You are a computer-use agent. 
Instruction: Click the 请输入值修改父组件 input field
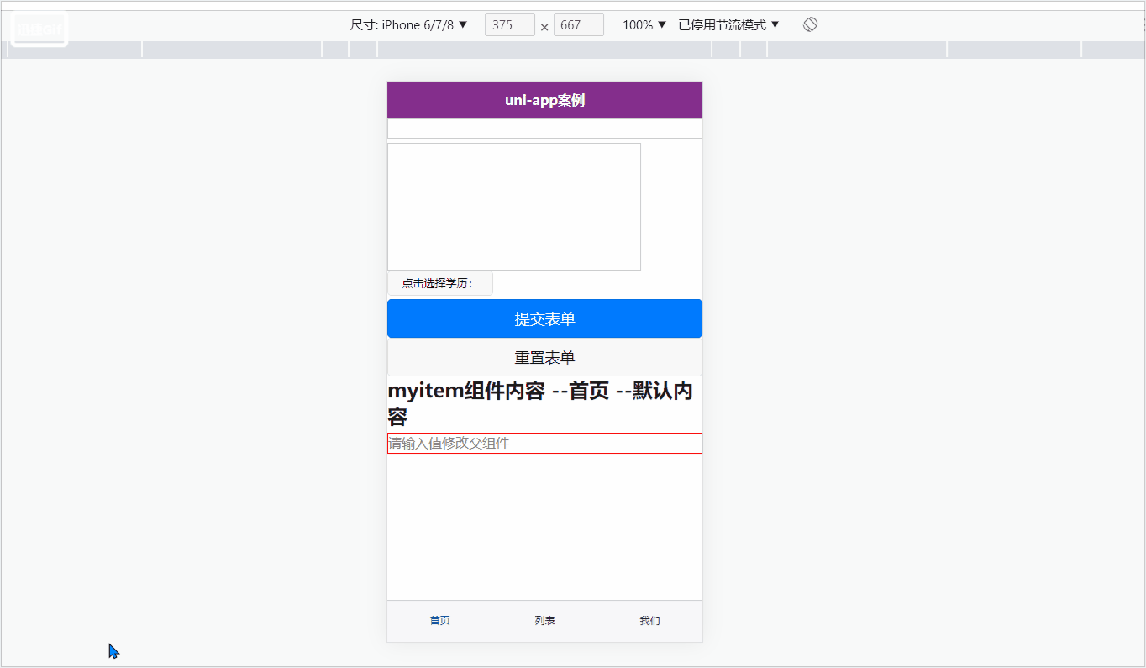point(544,443)
